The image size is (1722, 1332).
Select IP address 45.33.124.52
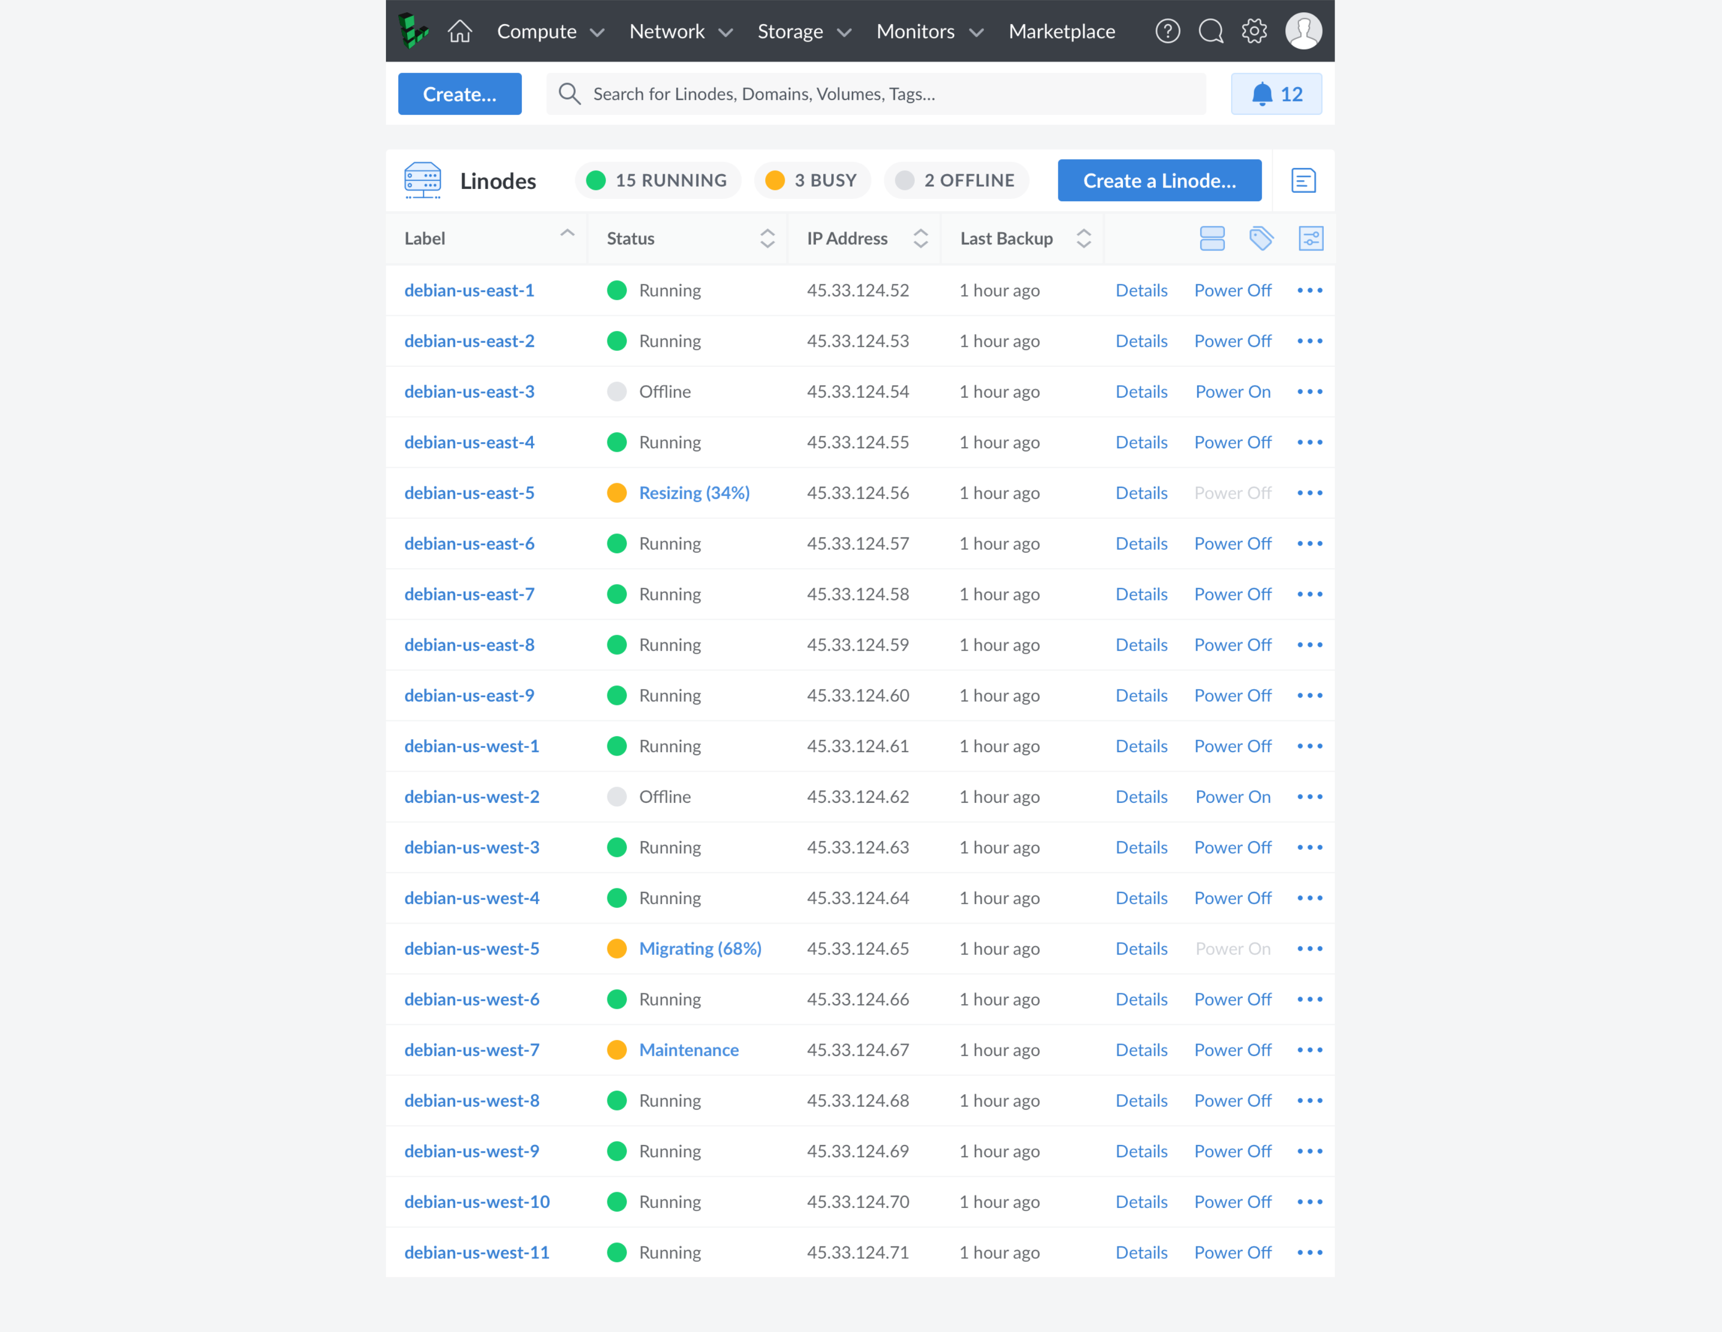858,290
